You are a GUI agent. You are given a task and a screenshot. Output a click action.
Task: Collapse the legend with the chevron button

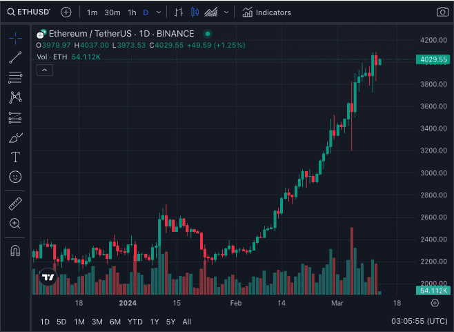(45, 70)
